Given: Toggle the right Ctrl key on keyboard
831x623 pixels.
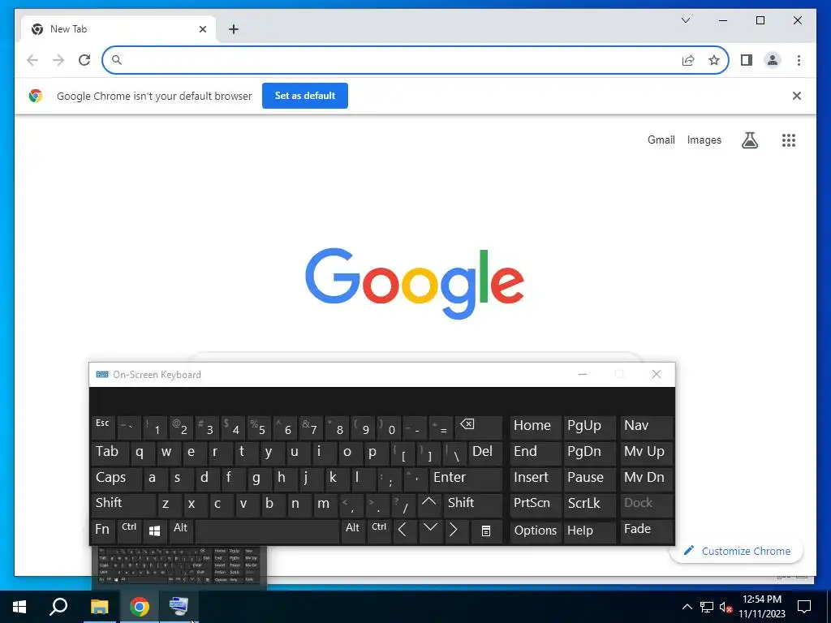Looking at the screenshot, I should (x=379, y=531).
